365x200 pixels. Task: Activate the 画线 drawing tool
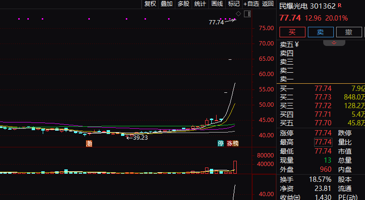pyautogui.click(x=217, y=4)
